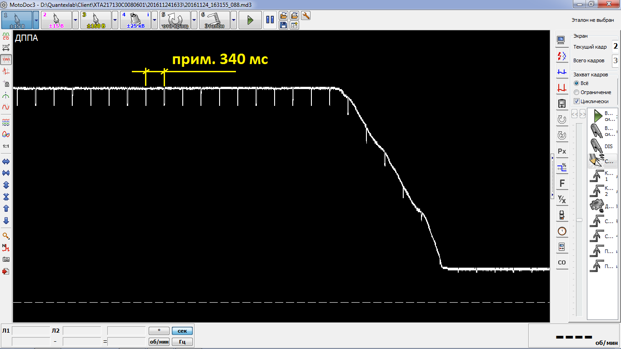621x349 pixels.
Task: Start acquisition with the green play button
Action: click(250, 20)
